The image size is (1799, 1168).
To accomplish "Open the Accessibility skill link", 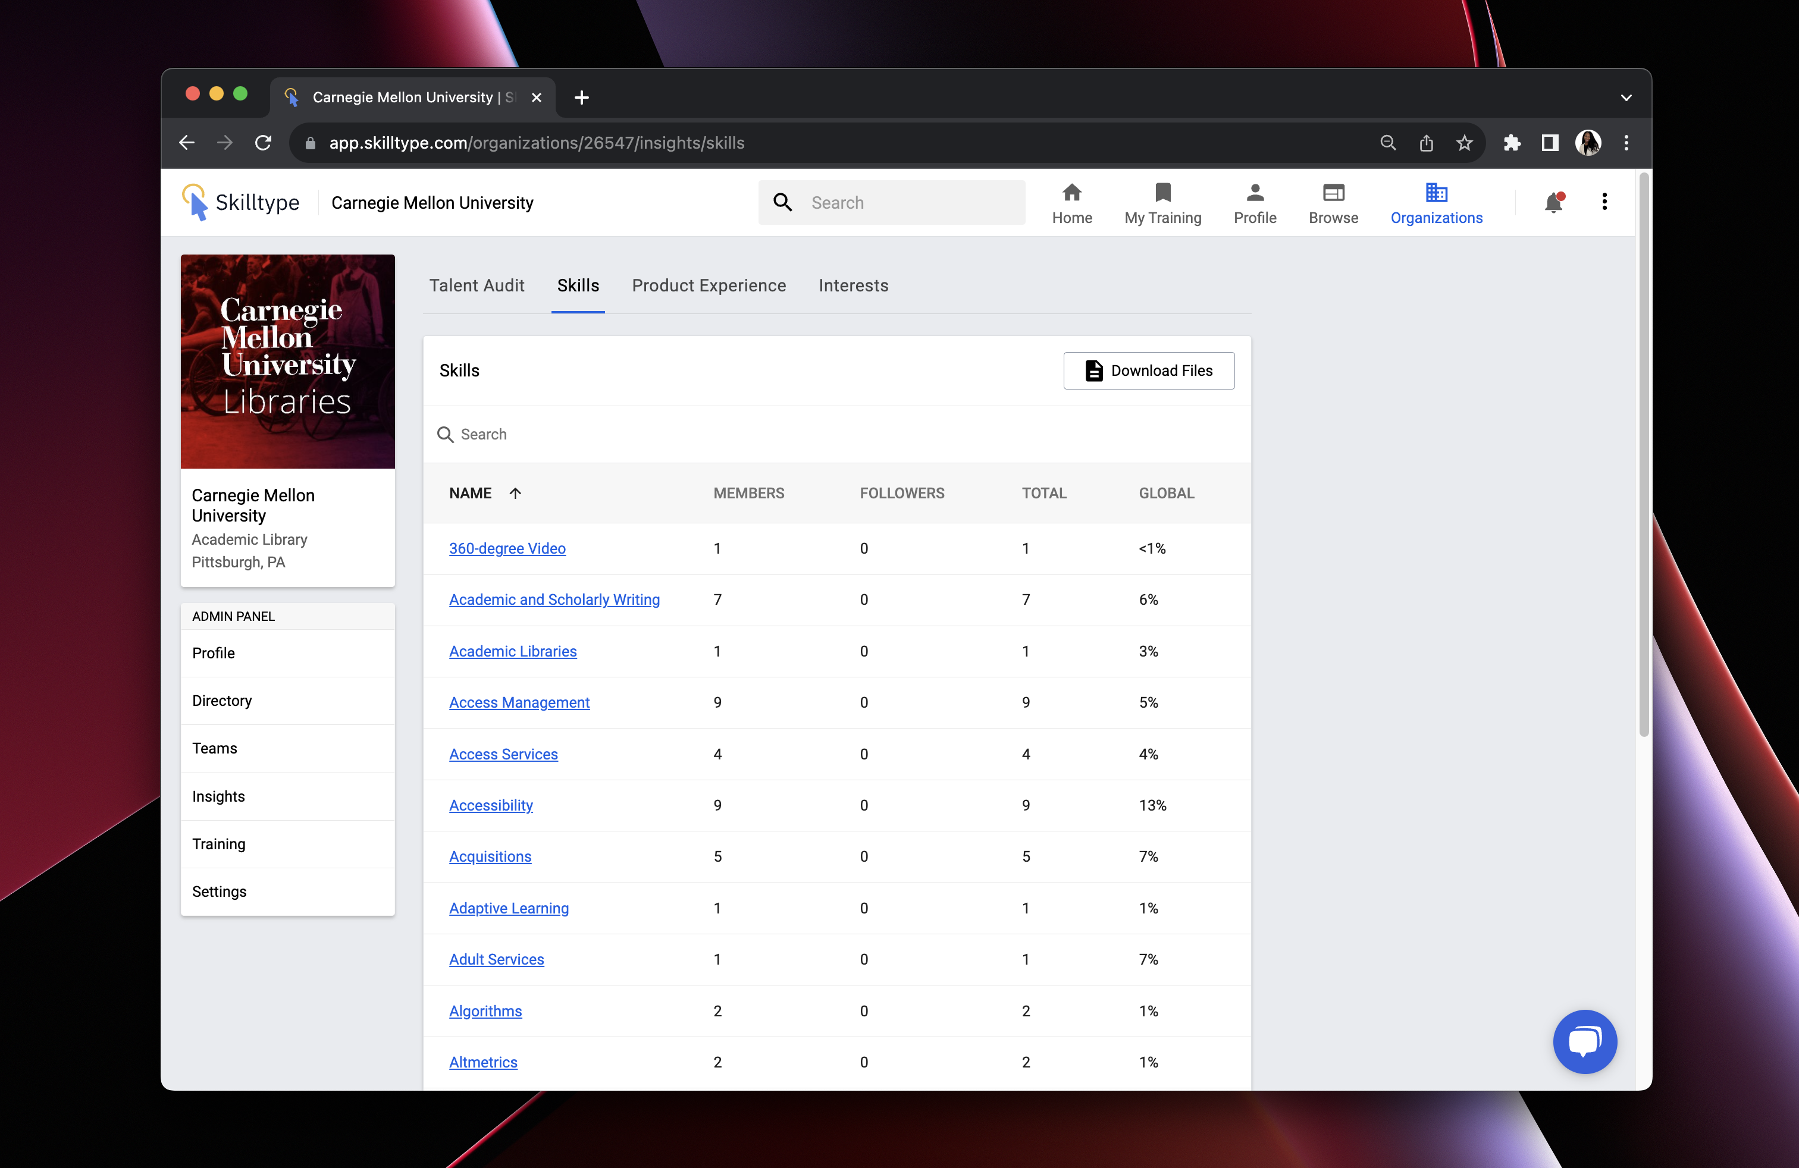I will pos(491,805).
